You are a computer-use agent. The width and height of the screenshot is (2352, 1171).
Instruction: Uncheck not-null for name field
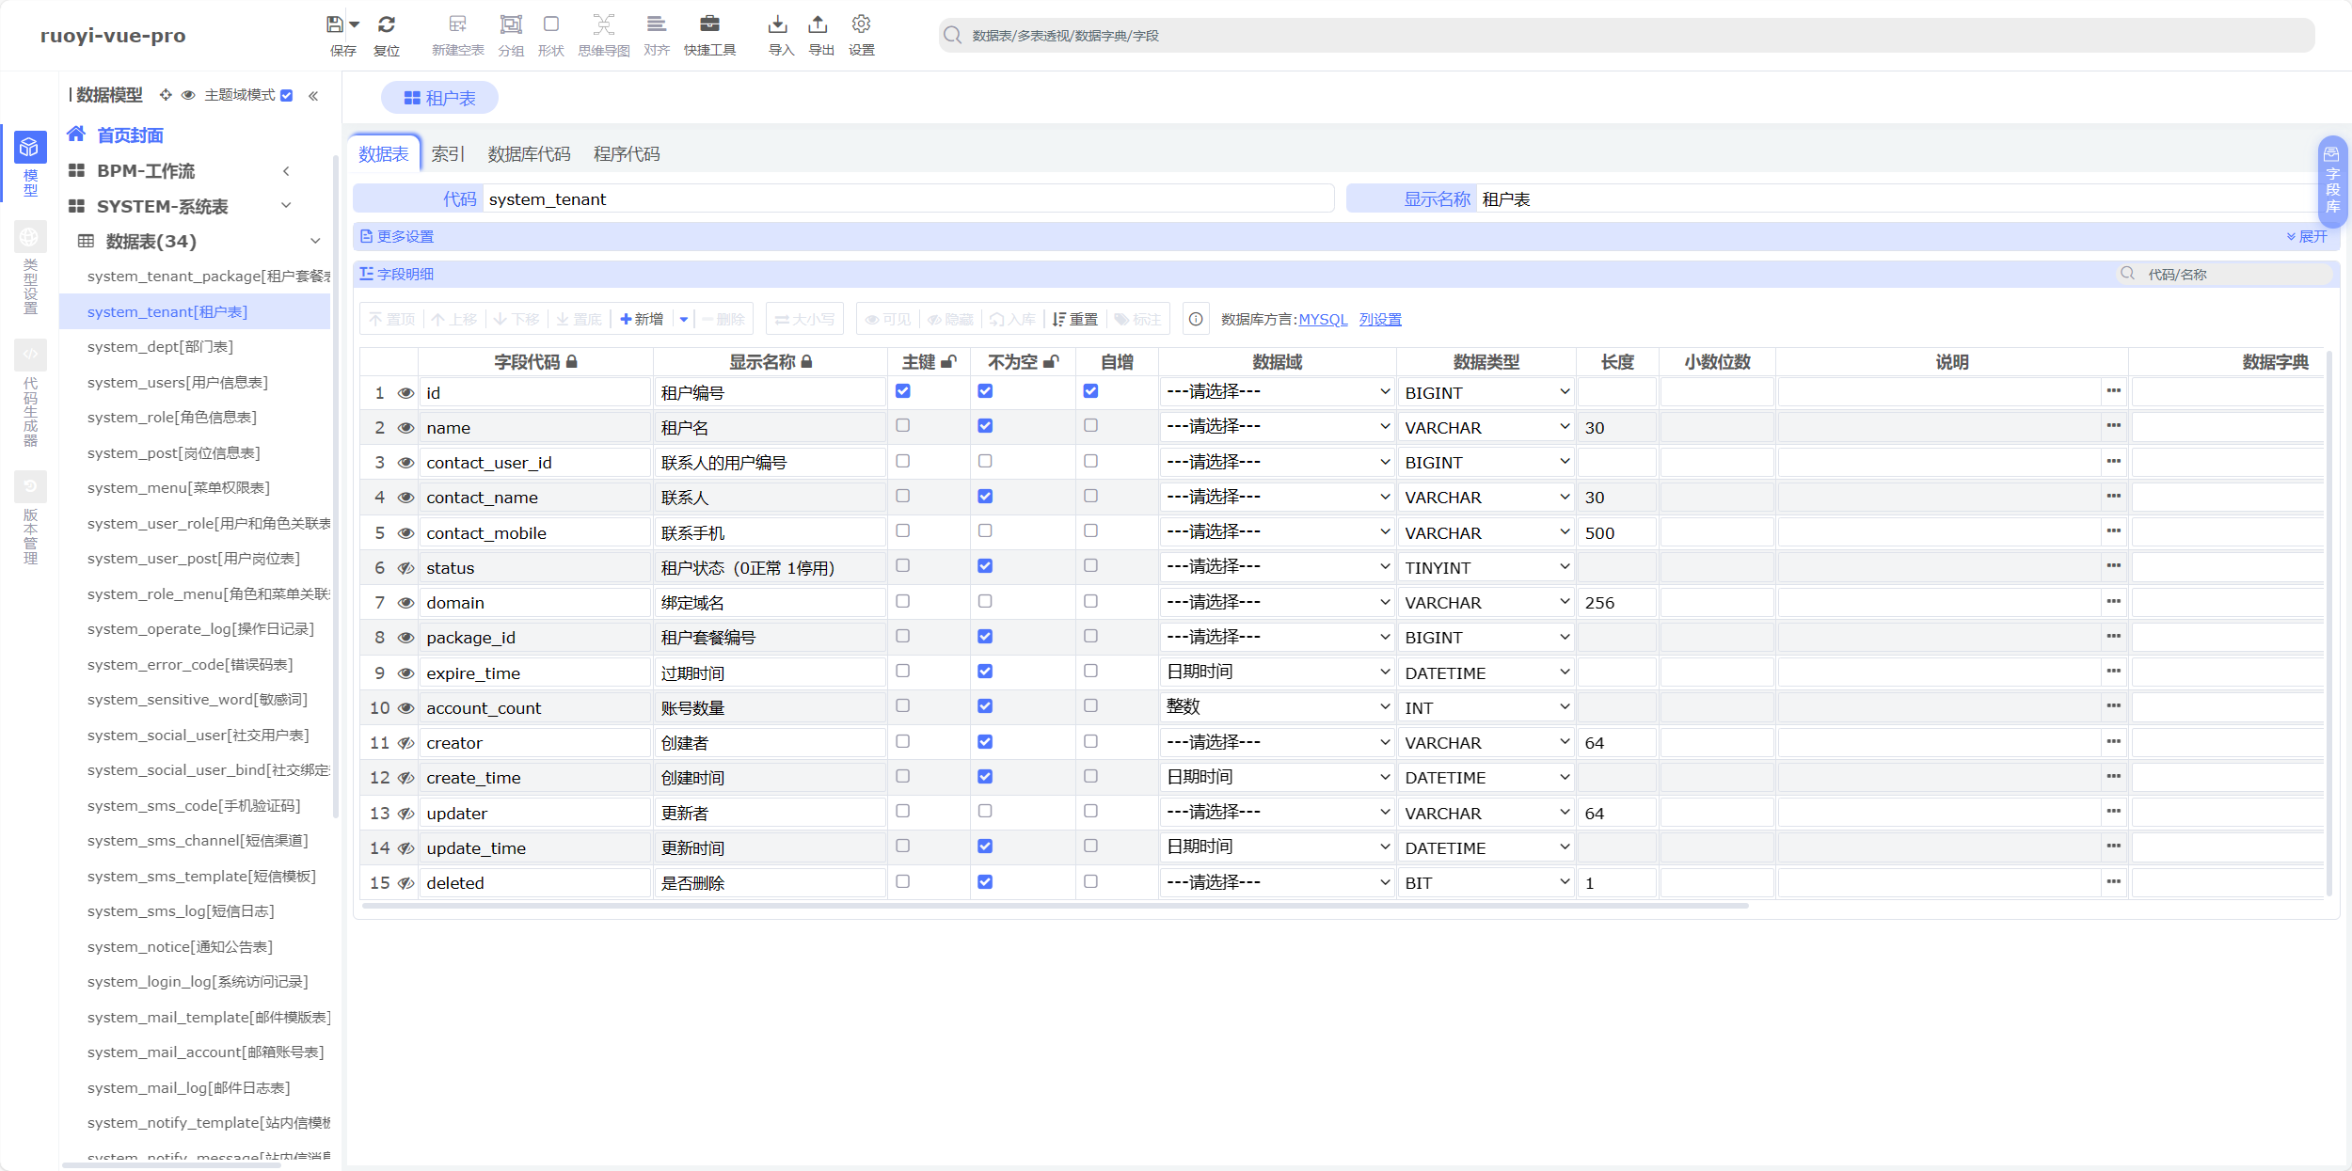tap(985, 426)
